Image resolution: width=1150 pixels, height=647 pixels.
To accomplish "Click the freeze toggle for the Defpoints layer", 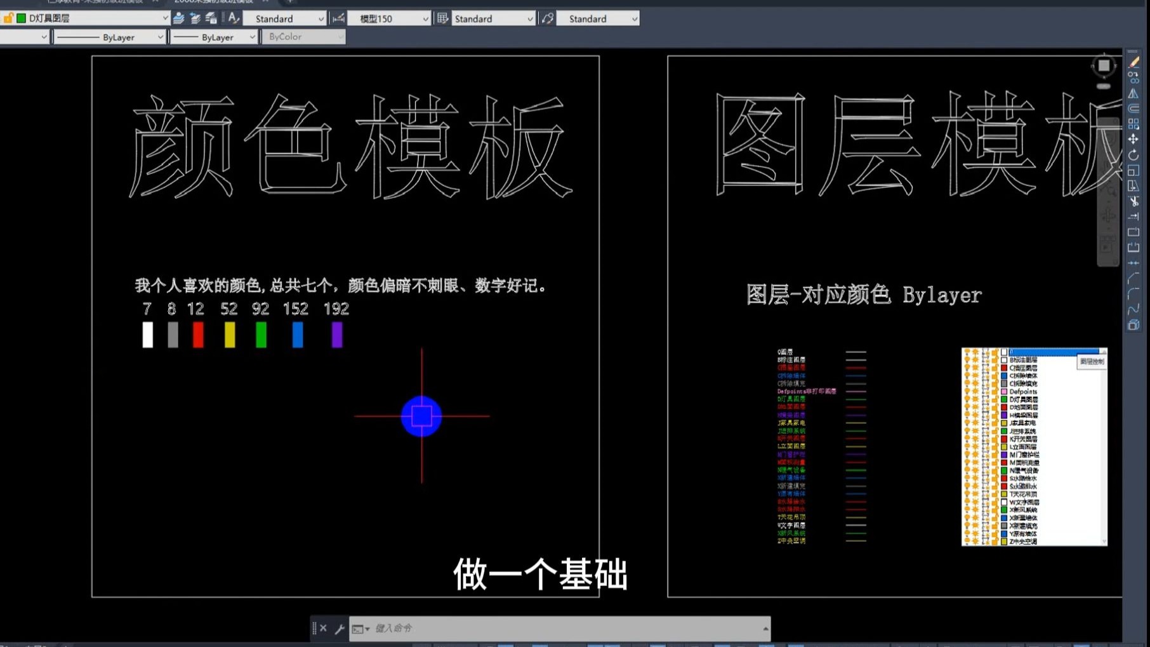I will pyautogui.click(x=975, y=392).
